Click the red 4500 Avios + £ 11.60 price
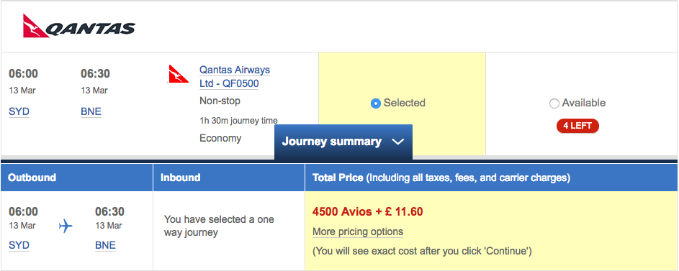 click(368, 212)
